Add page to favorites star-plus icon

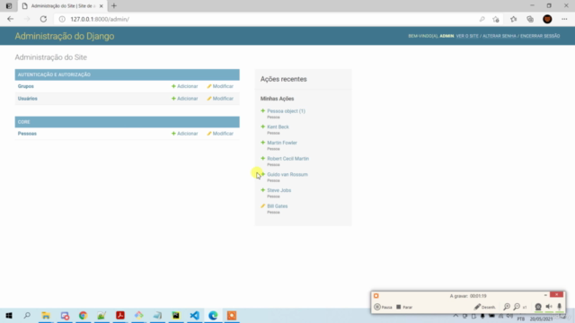click(496, 19)
